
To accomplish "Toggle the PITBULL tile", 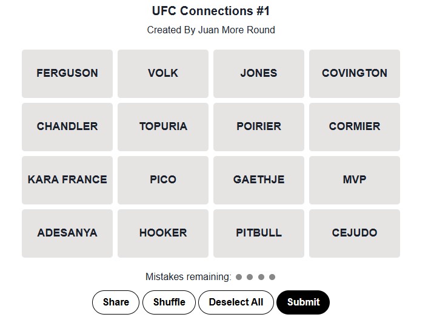I will click(x=259, y=233).
